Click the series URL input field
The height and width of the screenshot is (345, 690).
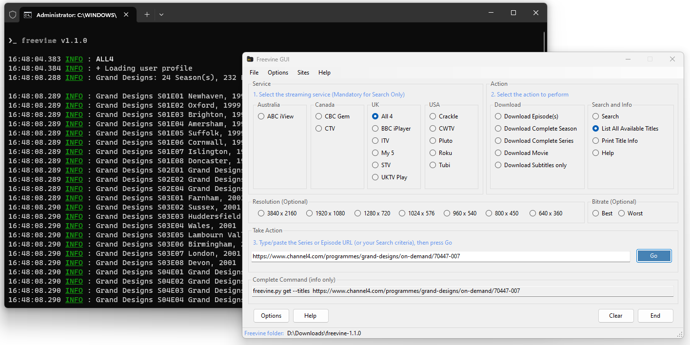(x=440, y=256)
